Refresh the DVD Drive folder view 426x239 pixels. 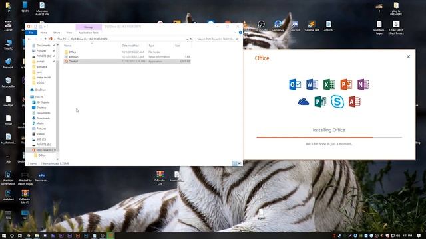click(191, 39)
